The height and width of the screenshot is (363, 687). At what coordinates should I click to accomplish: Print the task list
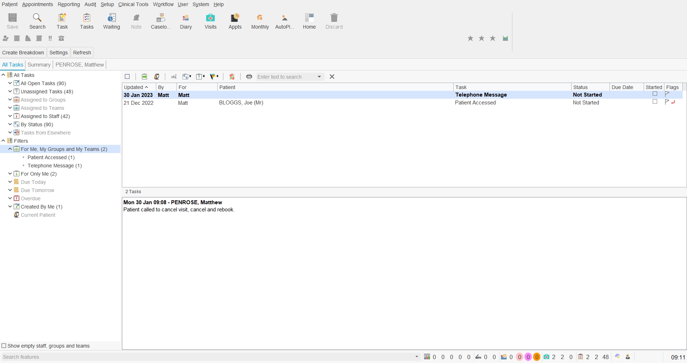pos(249,77)
